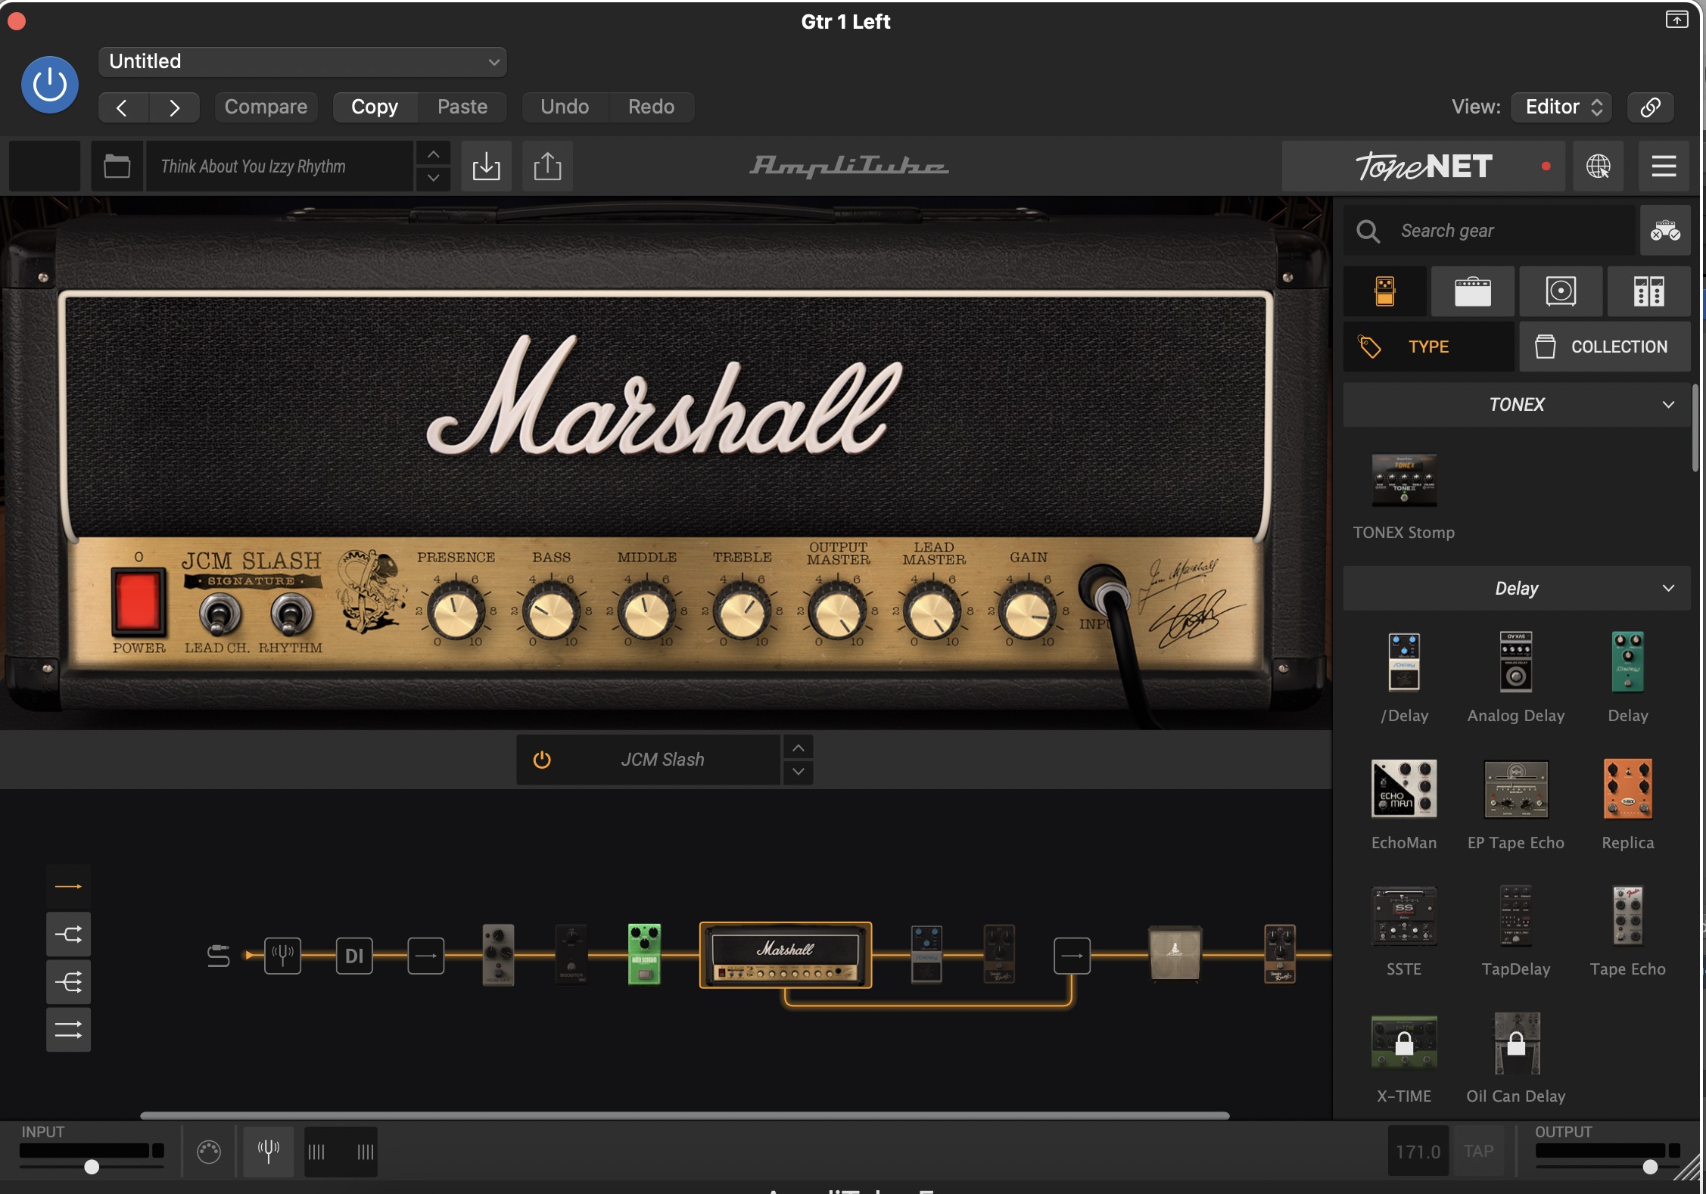Select the Cabinet speaker gear tab
Viewport: 1706px width, 1194px height.
point(1561,291)
